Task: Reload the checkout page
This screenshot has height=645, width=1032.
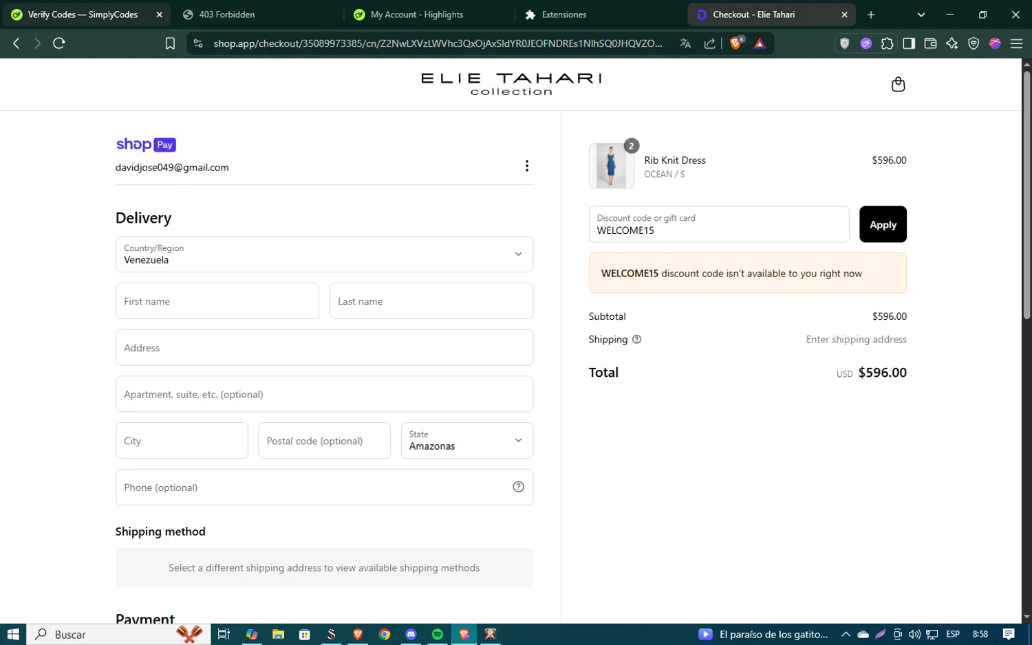Action: coord(59,43)
